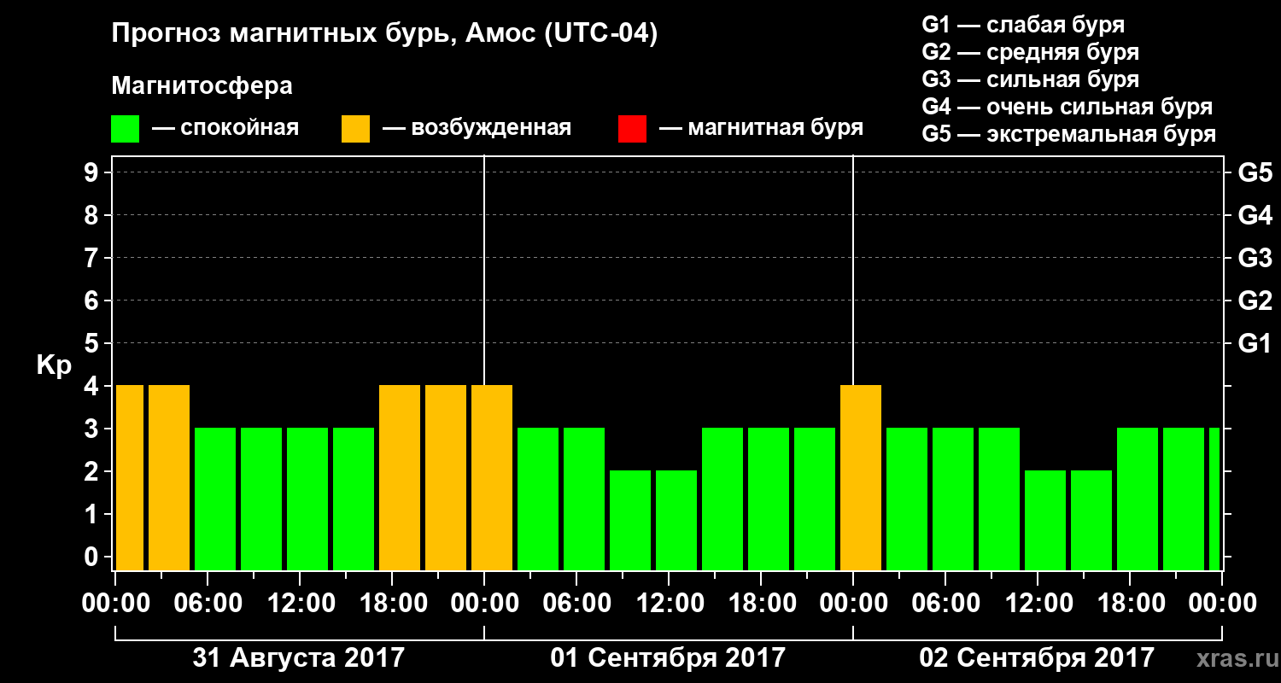Screen dimensions: 1281x683
Task: Click the 'Магнитосфера' heading text
Action: pos(202,87)
